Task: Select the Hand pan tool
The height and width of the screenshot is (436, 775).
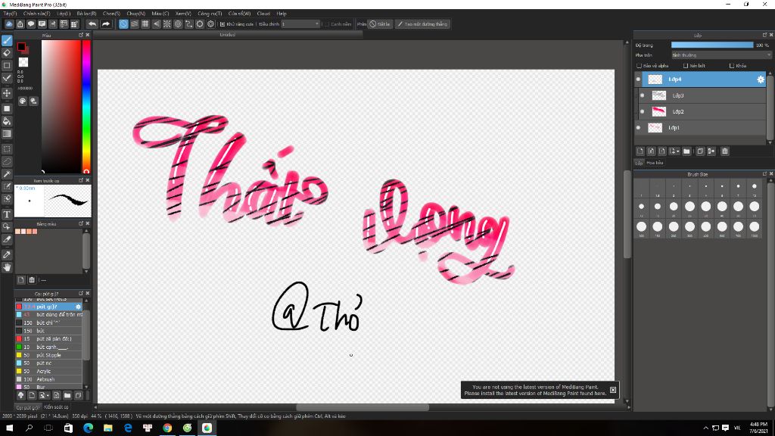Action: point(7,267)
